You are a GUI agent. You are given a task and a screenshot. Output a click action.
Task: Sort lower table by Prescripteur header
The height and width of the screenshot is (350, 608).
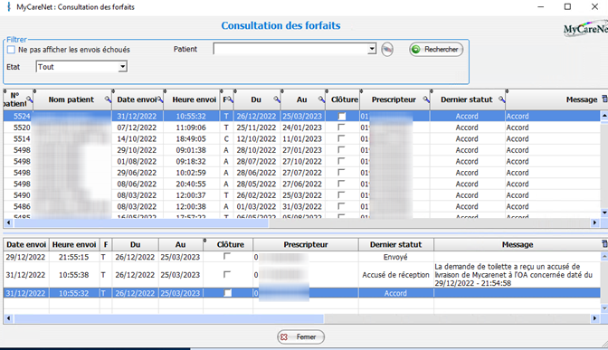coord(306,244)
